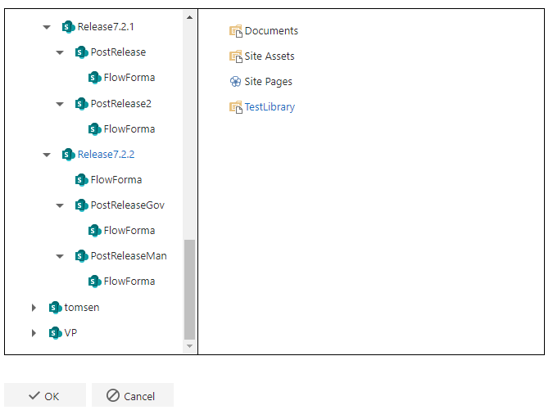This screenshot has width=553, height=410.
Task: Collapse the Release7.2.2 node
Action: (x=47, y=155)
